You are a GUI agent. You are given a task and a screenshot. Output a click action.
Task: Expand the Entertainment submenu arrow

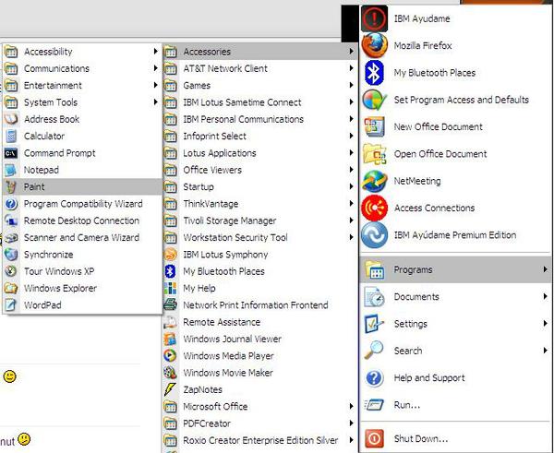(155, 85)
